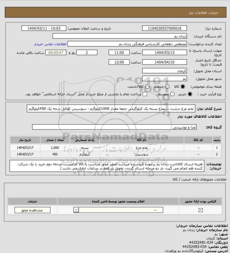Image resolution: width=230 pixels, height=253 pixels.
Task: Click the نام کالا column header
Action: click(141, 140)
